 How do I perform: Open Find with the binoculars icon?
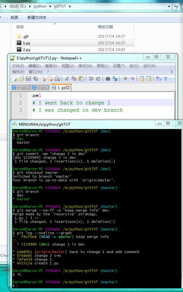[108, 79]
